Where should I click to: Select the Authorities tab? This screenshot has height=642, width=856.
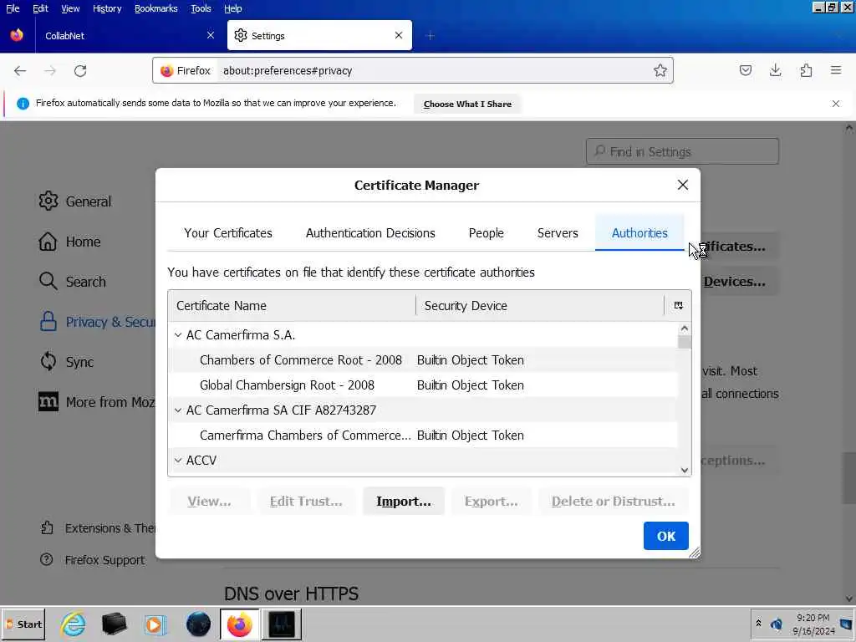(x=639, y=233)
